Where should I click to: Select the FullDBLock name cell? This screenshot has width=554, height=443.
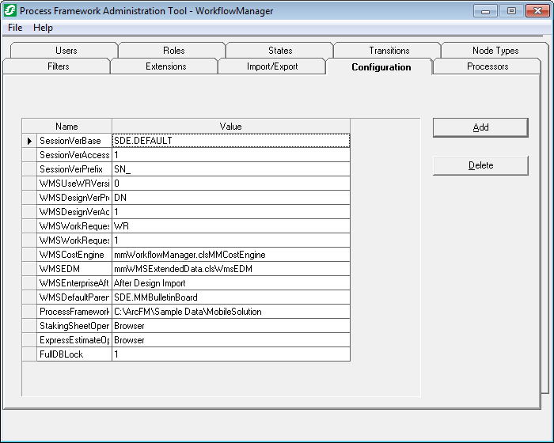(x=74, y=354)
